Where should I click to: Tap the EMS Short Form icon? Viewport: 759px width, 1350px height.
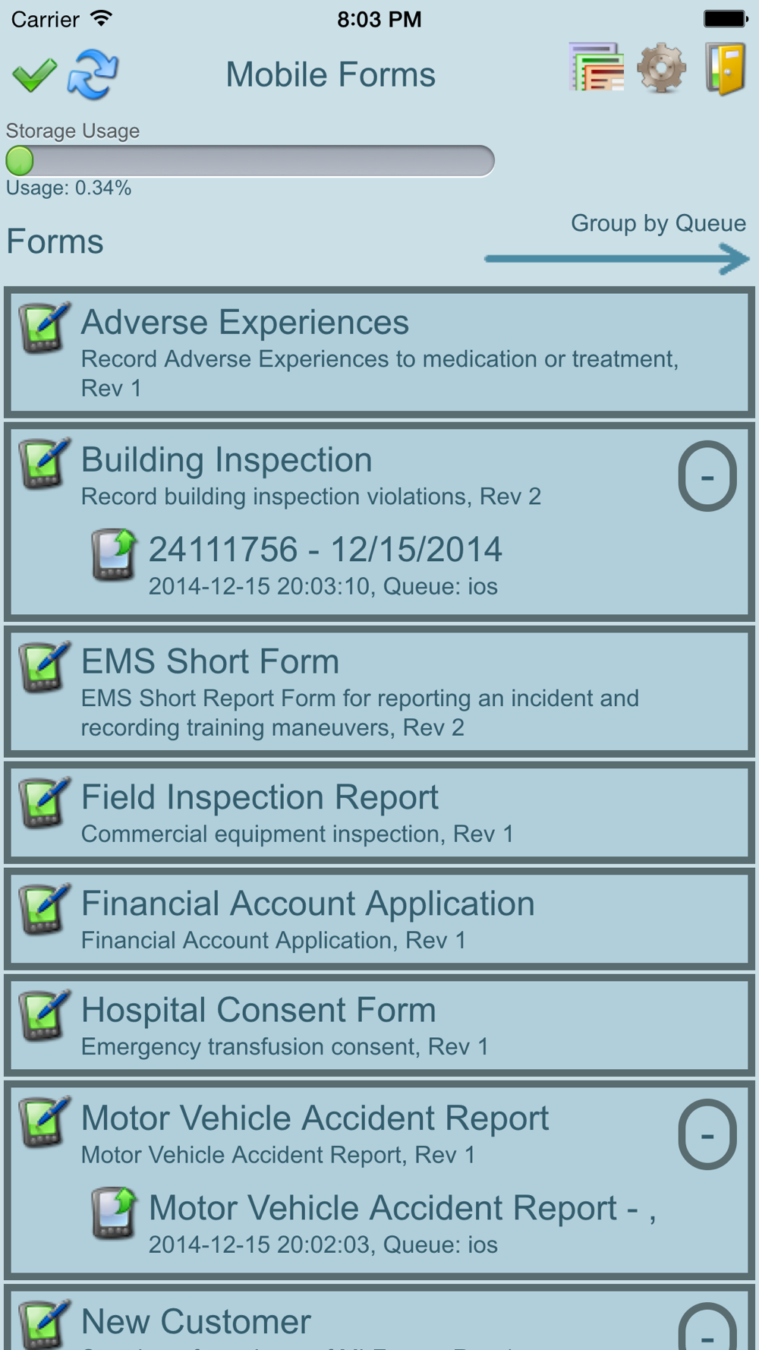(x=44, y=667)
